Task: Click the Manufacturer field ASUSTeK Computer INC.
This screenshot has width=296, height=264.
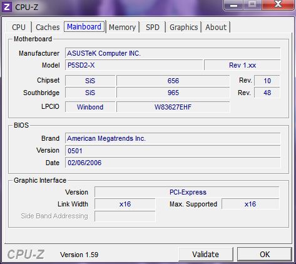Action: [x=173, y=53]
